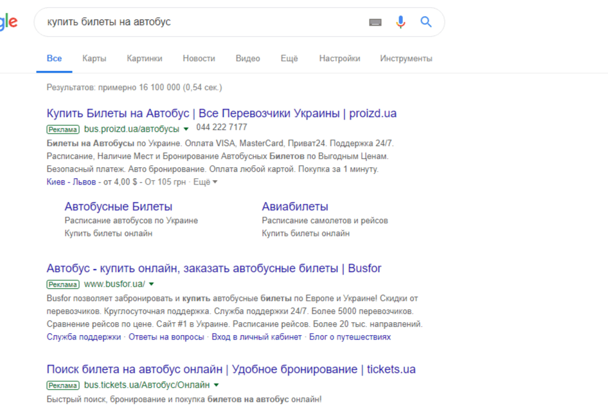Open the Busfor ad result title
Image resolution: width=608 pixels, height=418 pixels.
click(214, 268)
